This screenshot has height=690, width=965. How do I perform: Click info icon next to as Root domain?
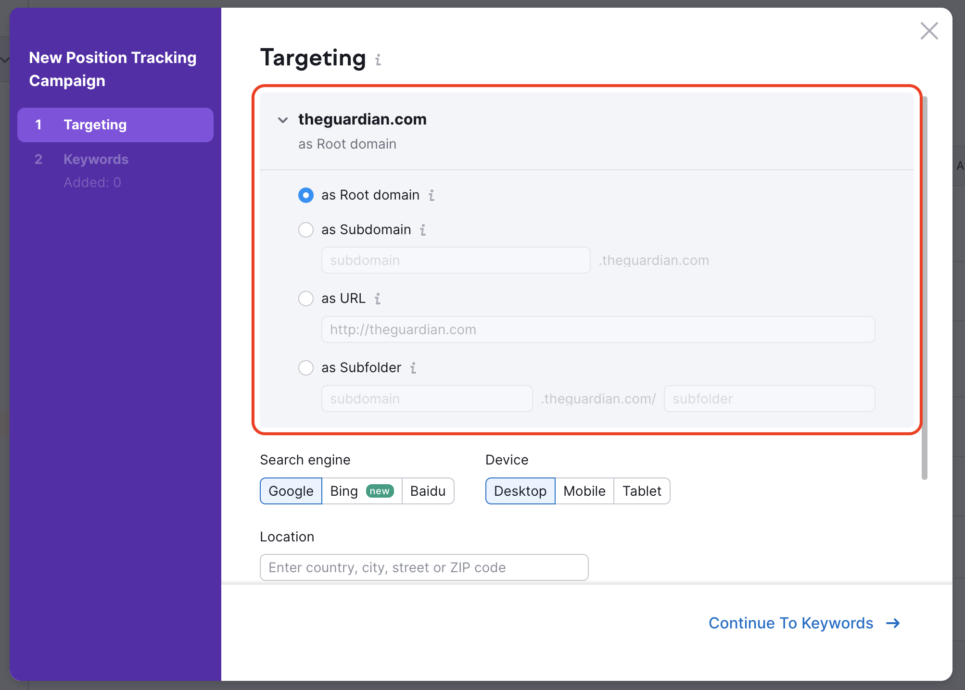(x=432, y=195)
